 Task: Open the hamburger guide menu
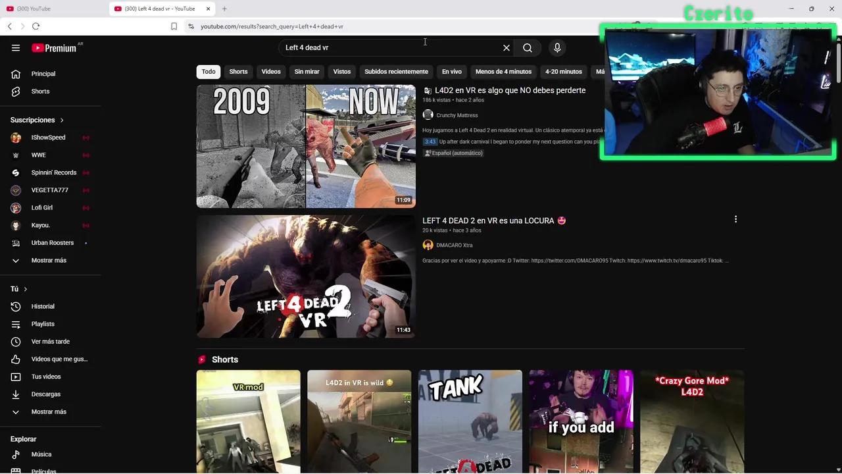click(x=16, y=47)
